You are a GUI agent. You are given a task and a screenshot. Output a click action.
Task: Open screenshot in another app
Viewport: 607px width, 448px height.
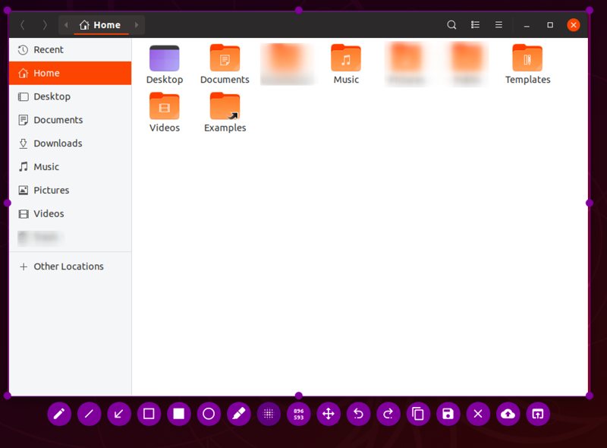(x=538, y=414)
